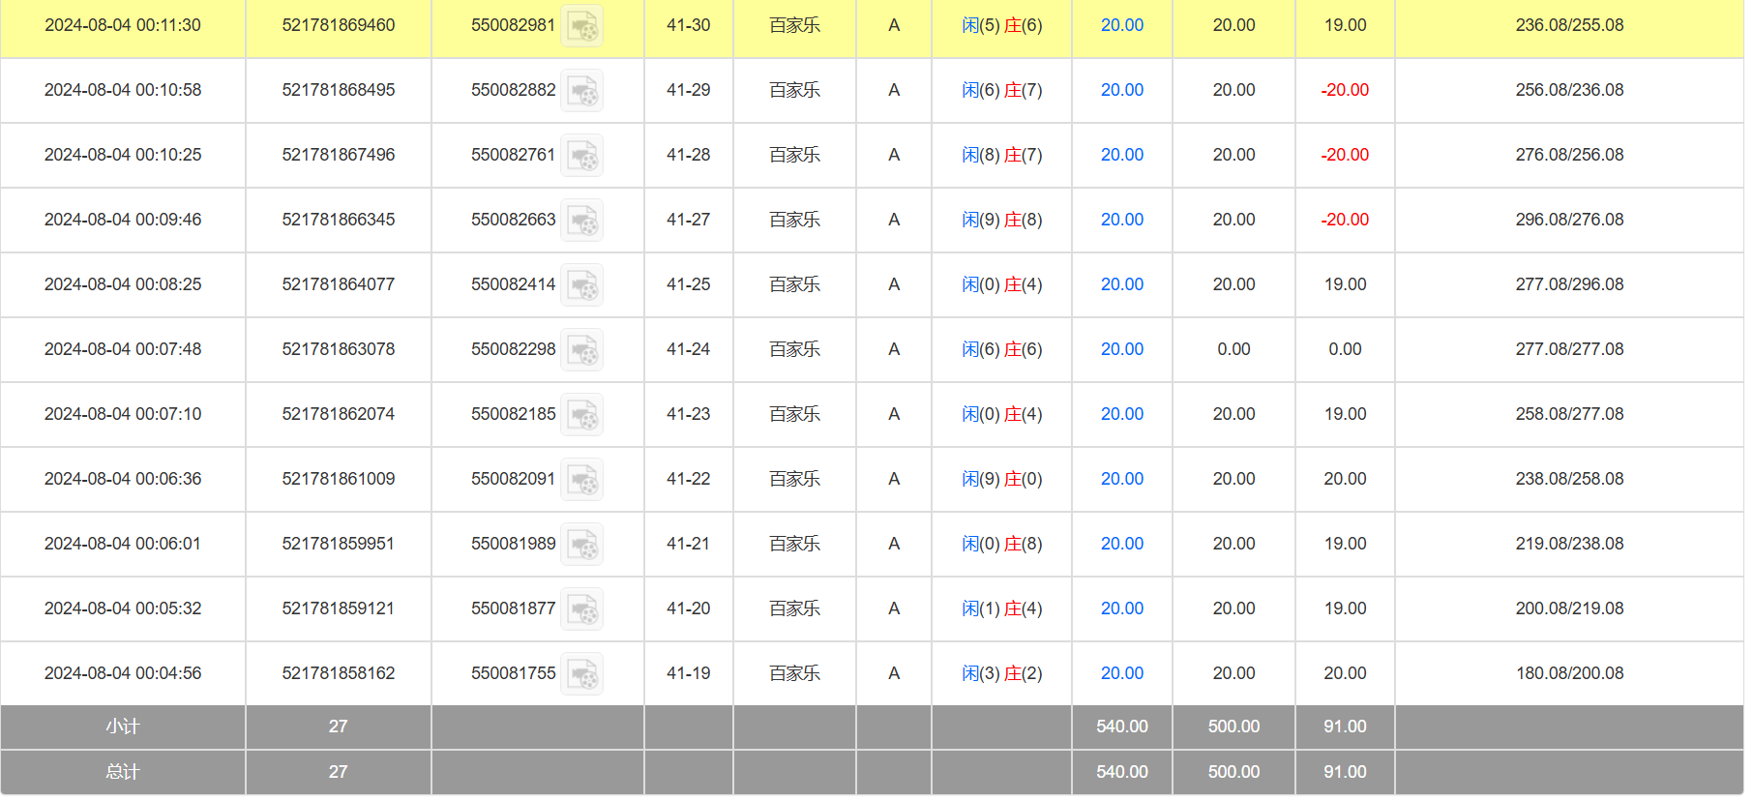Click the video icon beside 550082091
Screen dimensions: 1753x801
(x=582, y=480)
